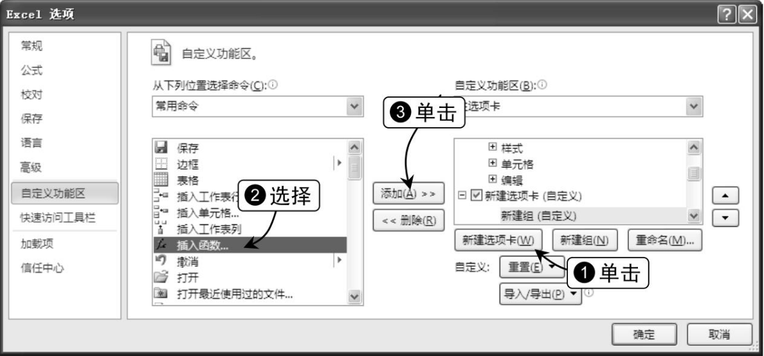Toggle the 新建选项卡 (自定义) checkbox
This screenshot has width=764, height=356.
click(477, 196)
